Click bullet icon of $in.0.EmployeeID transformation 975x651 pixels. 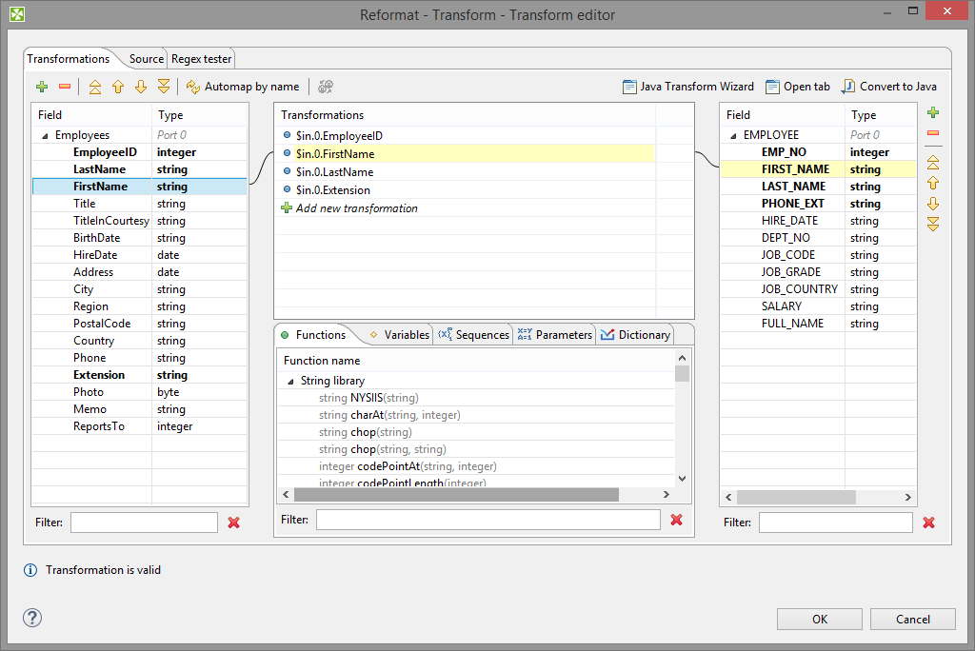tap(287, 135)
